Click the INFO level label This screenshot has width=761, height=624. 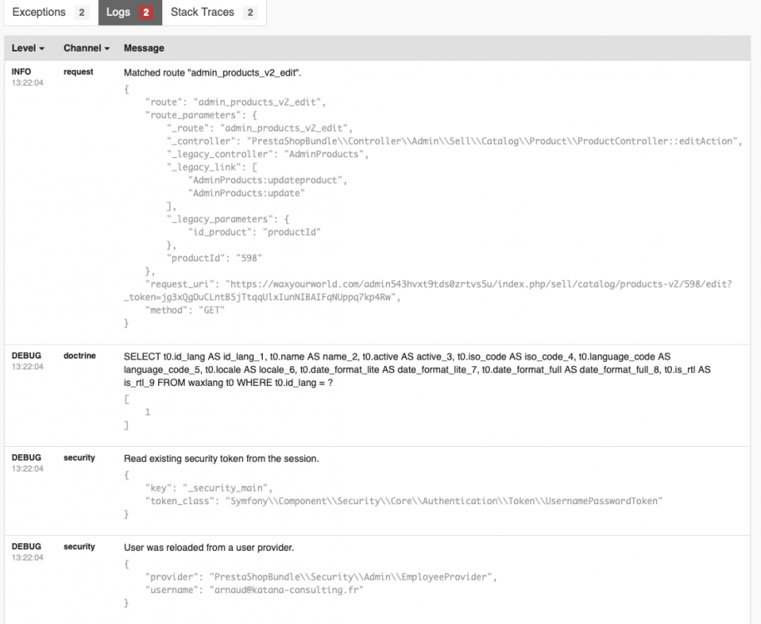point(22,72)
